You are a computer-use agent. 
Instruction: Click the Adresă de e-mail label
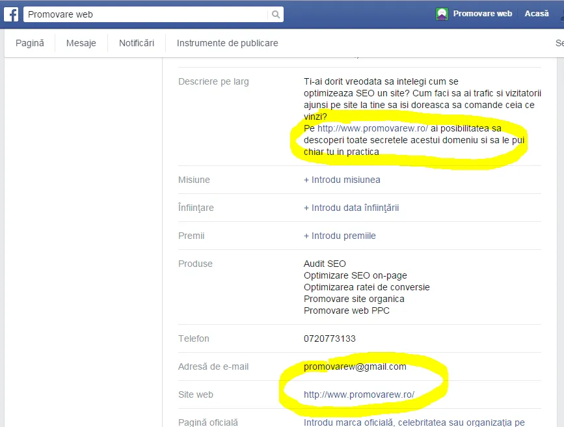pos(213,366)
